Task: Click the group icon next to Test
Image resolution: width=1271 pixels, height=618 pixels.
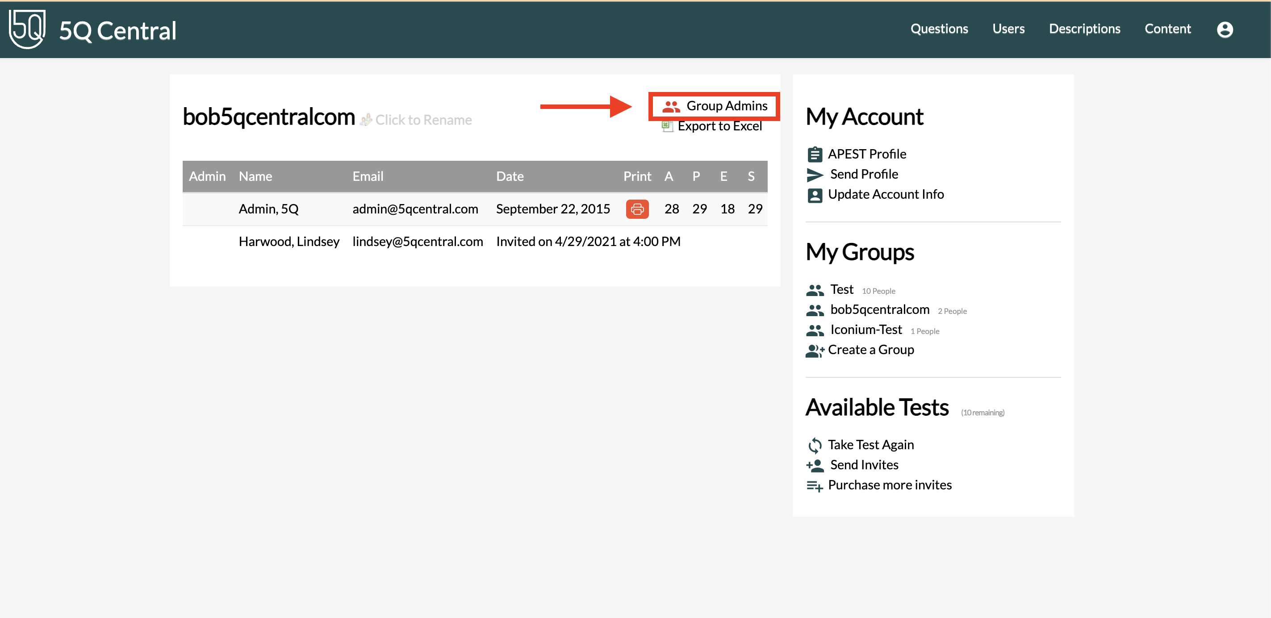Action: tap(815, 290)
